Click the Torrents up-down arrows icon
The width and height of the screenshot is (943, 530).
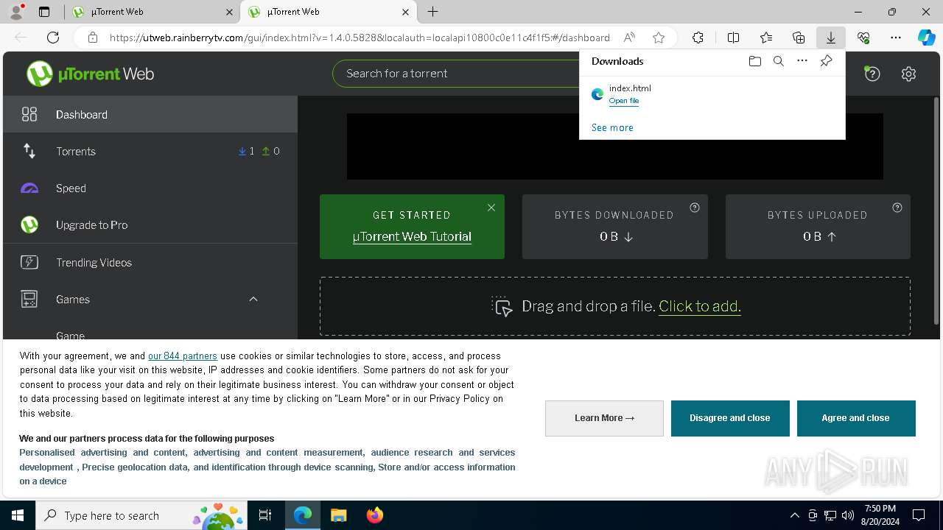29,151
